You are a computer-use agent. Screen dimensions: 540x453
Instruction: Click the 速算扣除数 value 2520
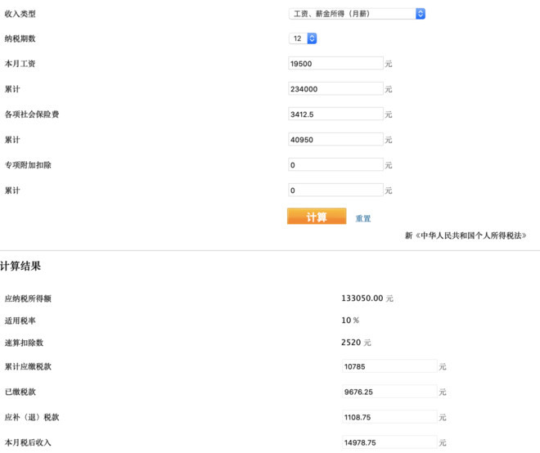[x=352, y=342]
